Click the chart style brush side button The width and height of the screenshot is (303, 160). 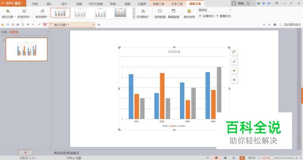(x=234, y=62)
